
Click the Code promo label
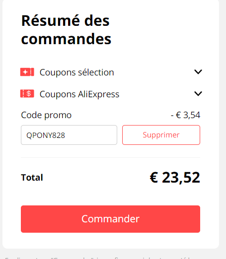(46, 115)
